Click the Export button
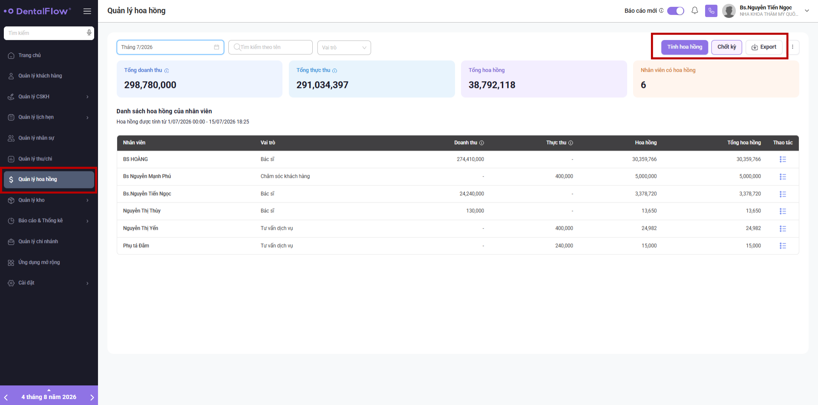 [764, 47]
